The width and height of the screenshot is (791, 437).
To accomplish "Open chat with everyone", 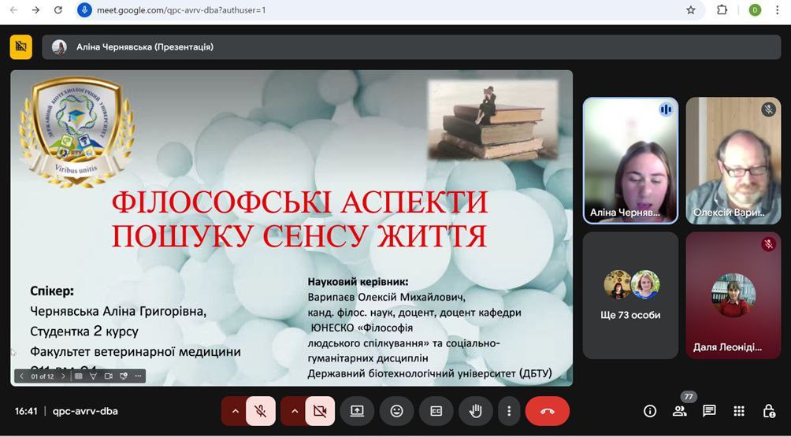I will tap(709, 411).
